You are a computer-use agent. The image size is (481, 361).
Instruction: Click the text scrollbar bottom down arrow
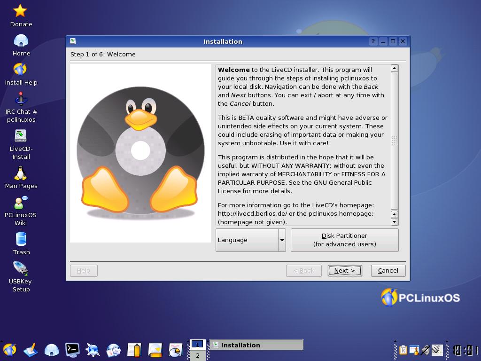pos(395,222)
